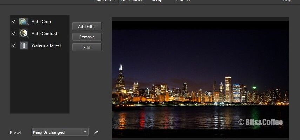Toggle the Auto Contrast checkbox

point(14,34)
